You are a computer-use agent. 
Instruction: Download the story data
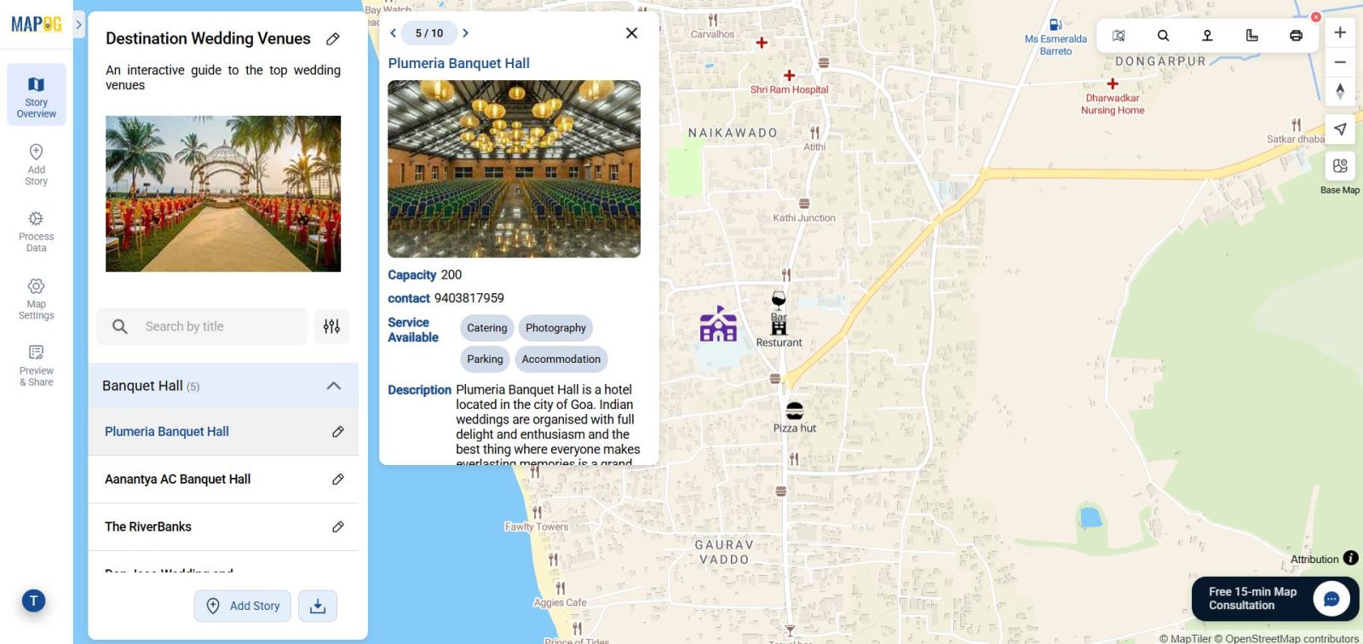click(318, 606)
